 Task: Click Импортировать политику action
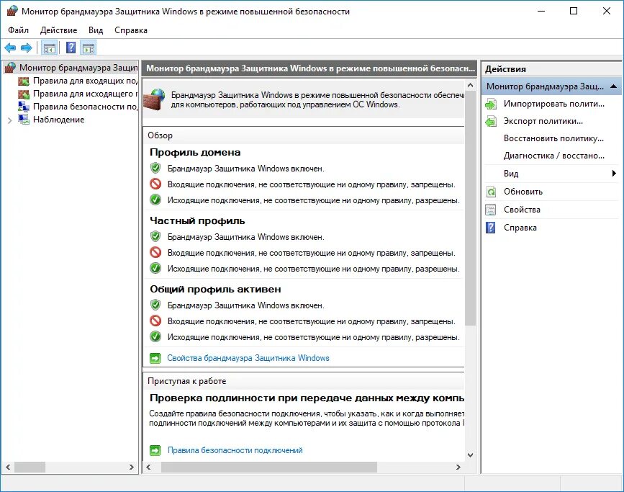tap(554, 104)
